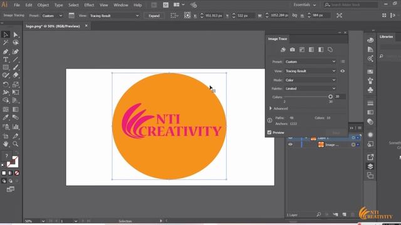Screen dimensions: 401x225
Task: Hide Layer 1 using its eye icon
Action: 290,137
